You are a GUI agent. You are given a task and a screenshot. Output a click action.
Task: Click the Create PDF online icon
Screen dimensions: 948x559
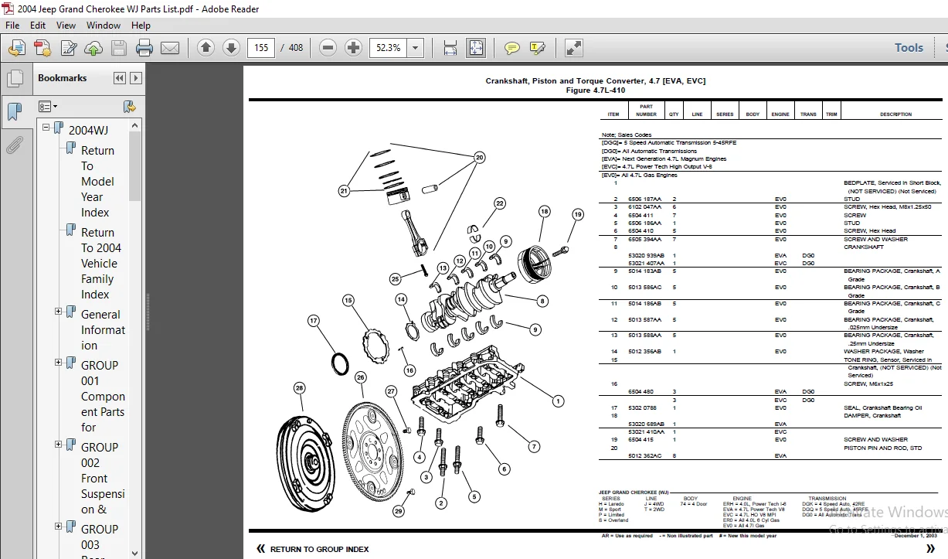tap(42, 48)
